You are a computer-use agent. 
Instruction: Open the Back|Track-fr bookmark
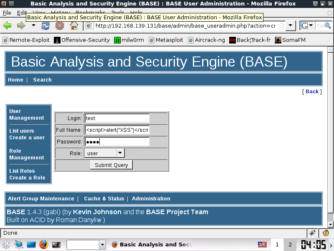click(x=250, y=40)
